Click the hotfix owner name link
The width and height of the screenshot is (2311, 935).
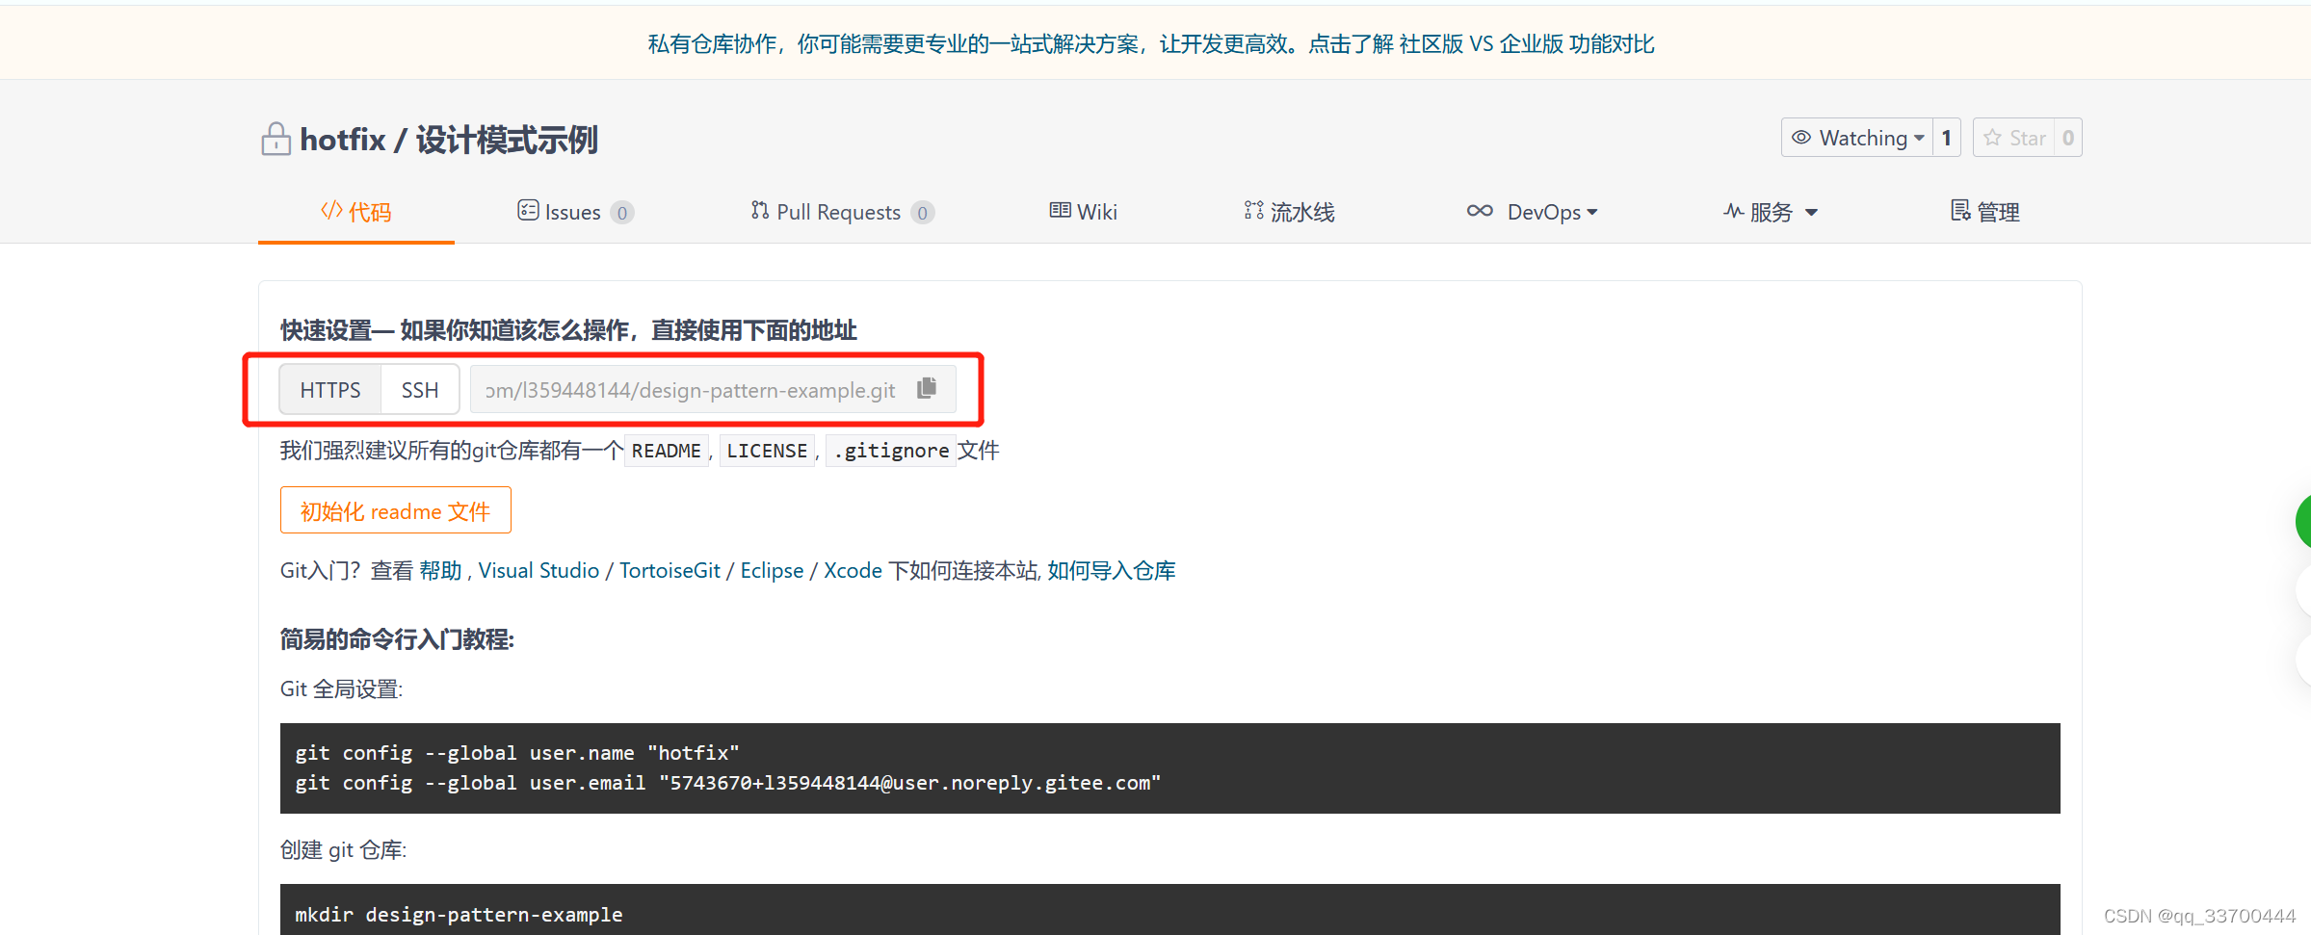pyautogui.click(x=343, y=140)
